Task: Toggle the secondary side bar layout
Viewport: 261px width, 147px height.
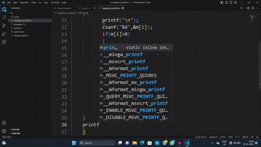Action: click(231, 2)
